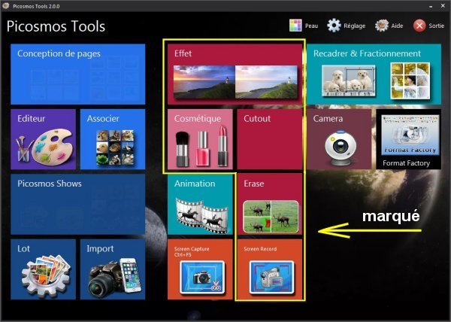Image resolution: width=451 pixels, height=322 pixels.
Task: Open the Aide help icon
Action: pyautogui.click(x=382, y=26)
